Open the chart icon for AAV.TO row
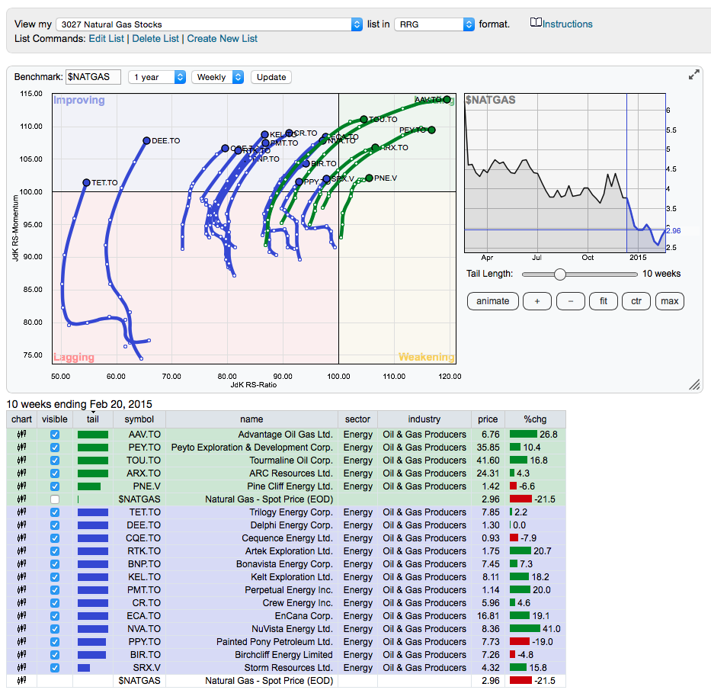This screenshot has height=690, width=711. (x=21, y=435)
